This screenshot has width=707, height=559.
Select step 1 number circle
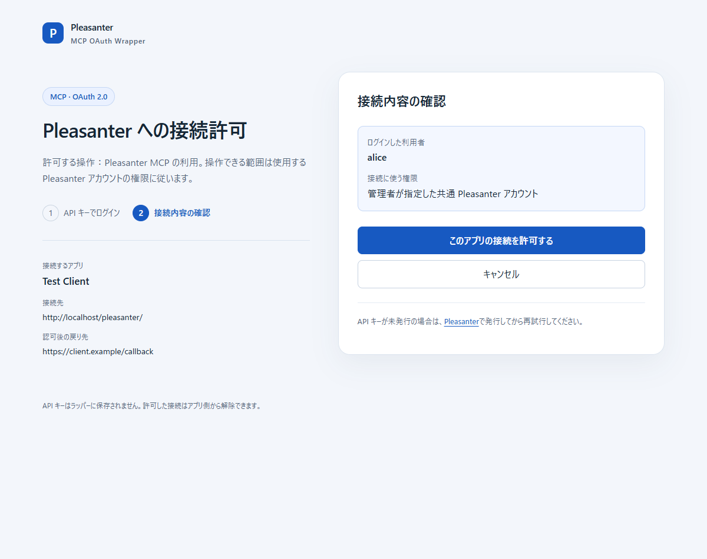point(51,213)
